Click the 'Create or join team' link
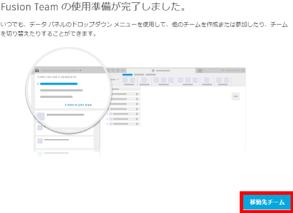The height and width of the screenshot is (213, 293). [79, 105]
